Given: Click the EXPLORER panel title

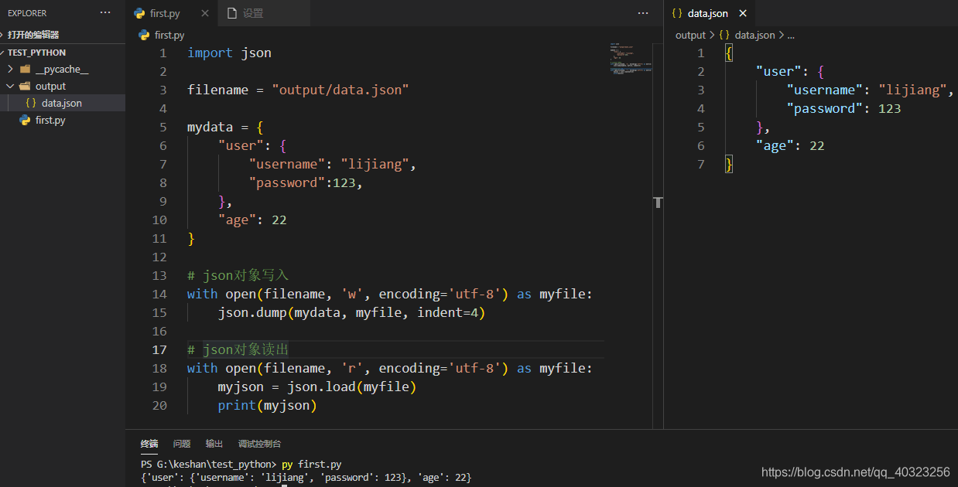Looking at the screenshot, I should click(27, 13).
